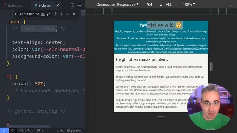Start Go Live server
Image resolution: width=237 pixels, height=133 pixels.
pyautogui.click(x=74, y=131)
